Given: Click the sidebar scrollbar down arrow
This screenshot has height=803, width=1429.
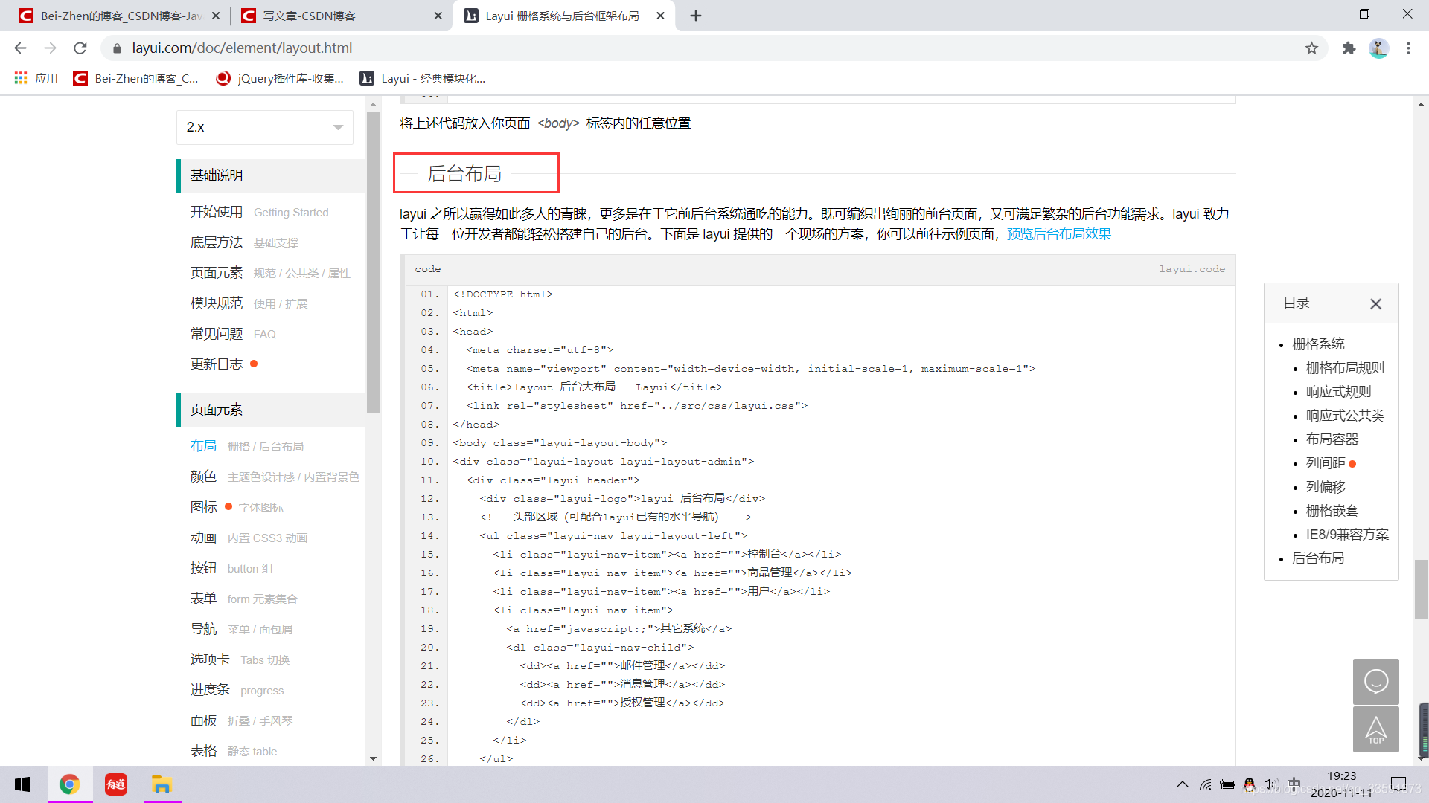Looking at the screenshot, I should 373,758.
